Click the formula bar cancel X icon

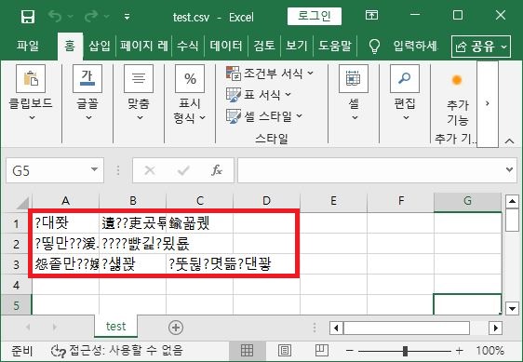click(x=150, y=170)
